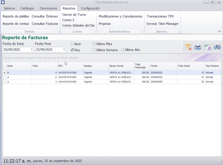223x165 pixels.
Task: Search invoices with the binoculars icon
Action: coord(217,47)
